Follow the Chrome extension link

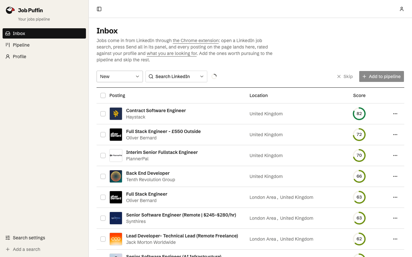(x=196, y=40)
